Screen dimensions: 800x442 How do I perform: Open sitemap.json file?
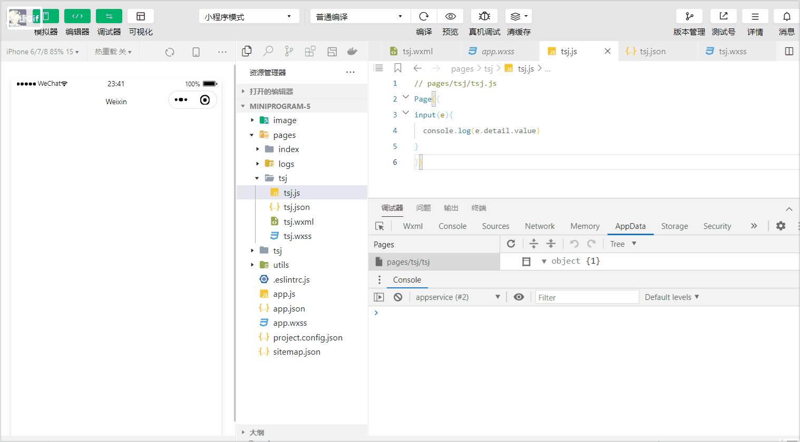point(302,351)
